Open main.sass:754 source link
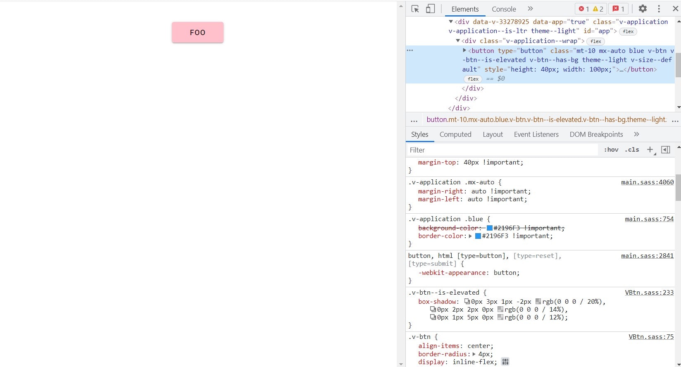 (x=649, y=219)
